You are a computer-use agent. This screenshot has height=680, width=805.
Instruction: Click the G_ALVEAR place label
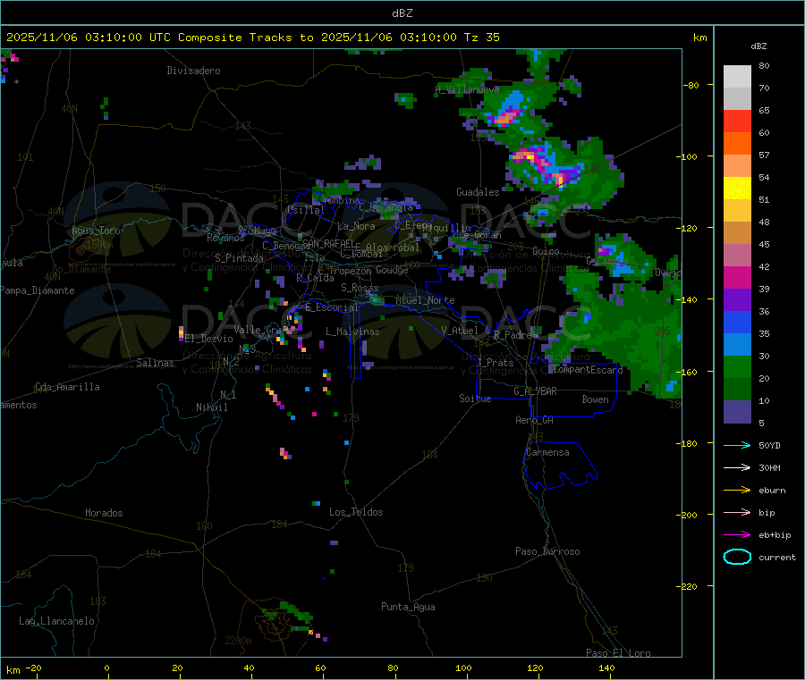pos(535,391)
